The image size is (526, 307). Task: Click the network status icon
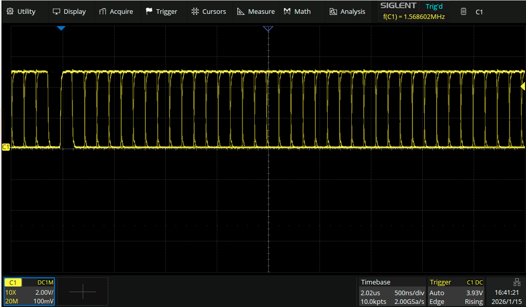point(516,282)
